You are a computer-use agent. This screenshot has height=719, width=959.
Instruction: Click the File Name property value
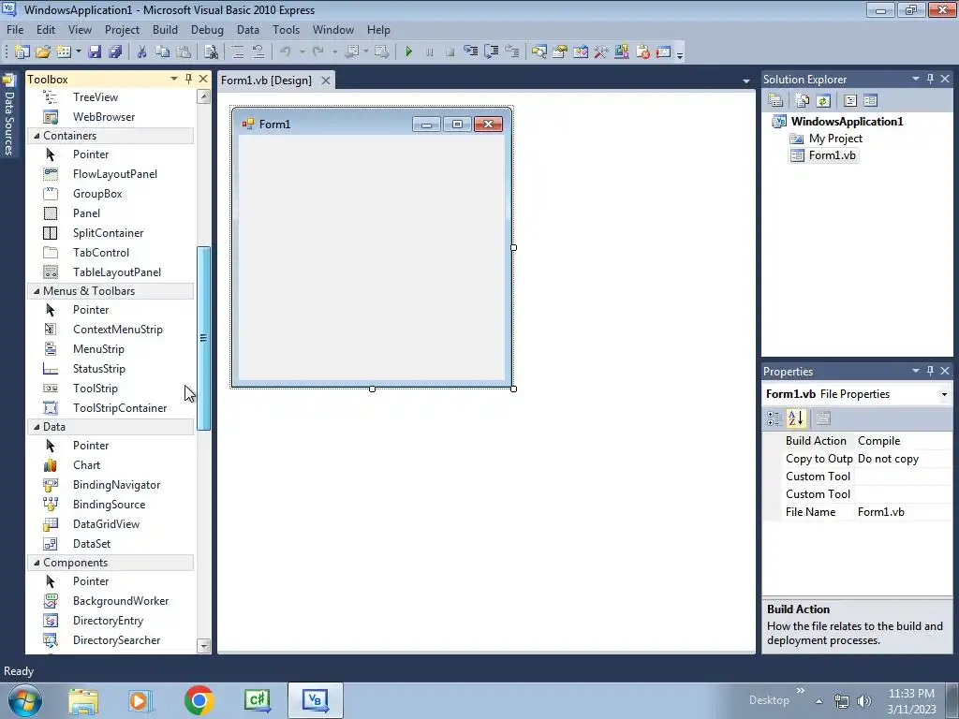[x=903, y=512]
